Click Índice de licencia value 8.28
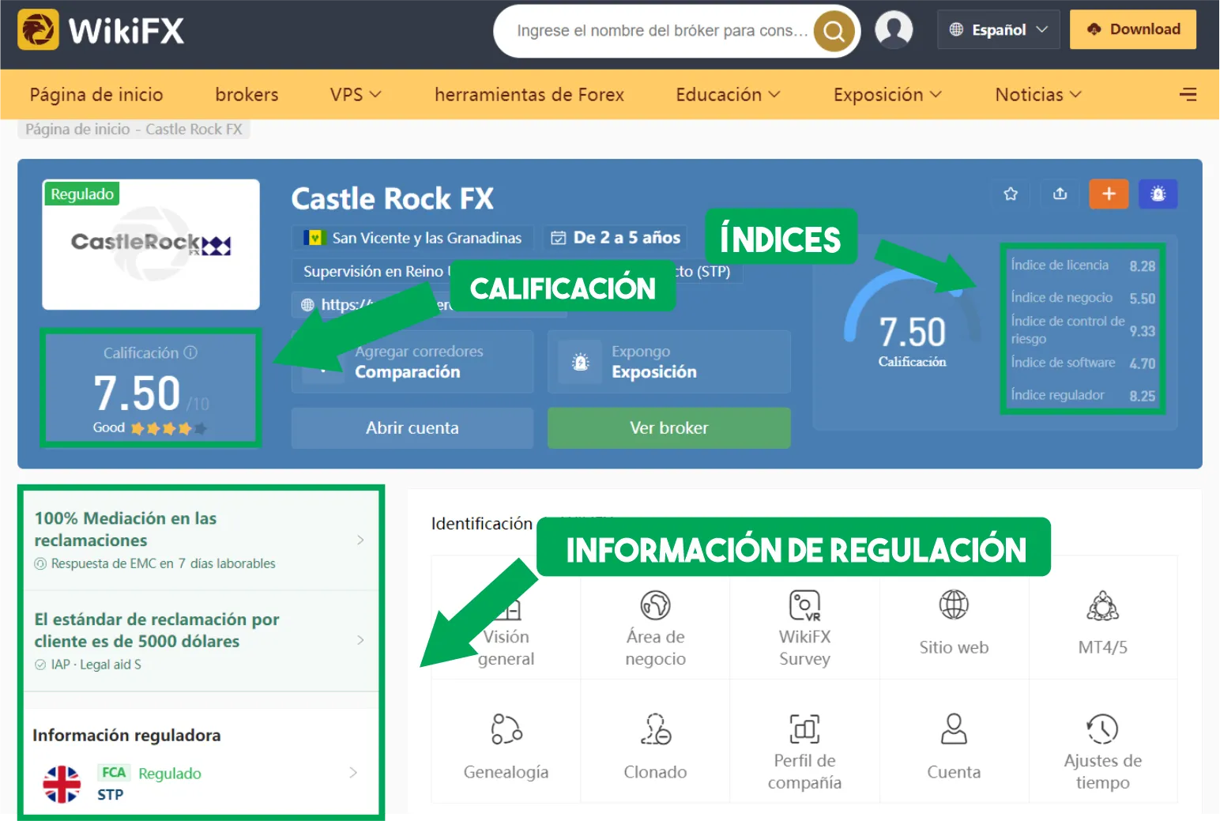1220x821 pixels. [1142, 266]
